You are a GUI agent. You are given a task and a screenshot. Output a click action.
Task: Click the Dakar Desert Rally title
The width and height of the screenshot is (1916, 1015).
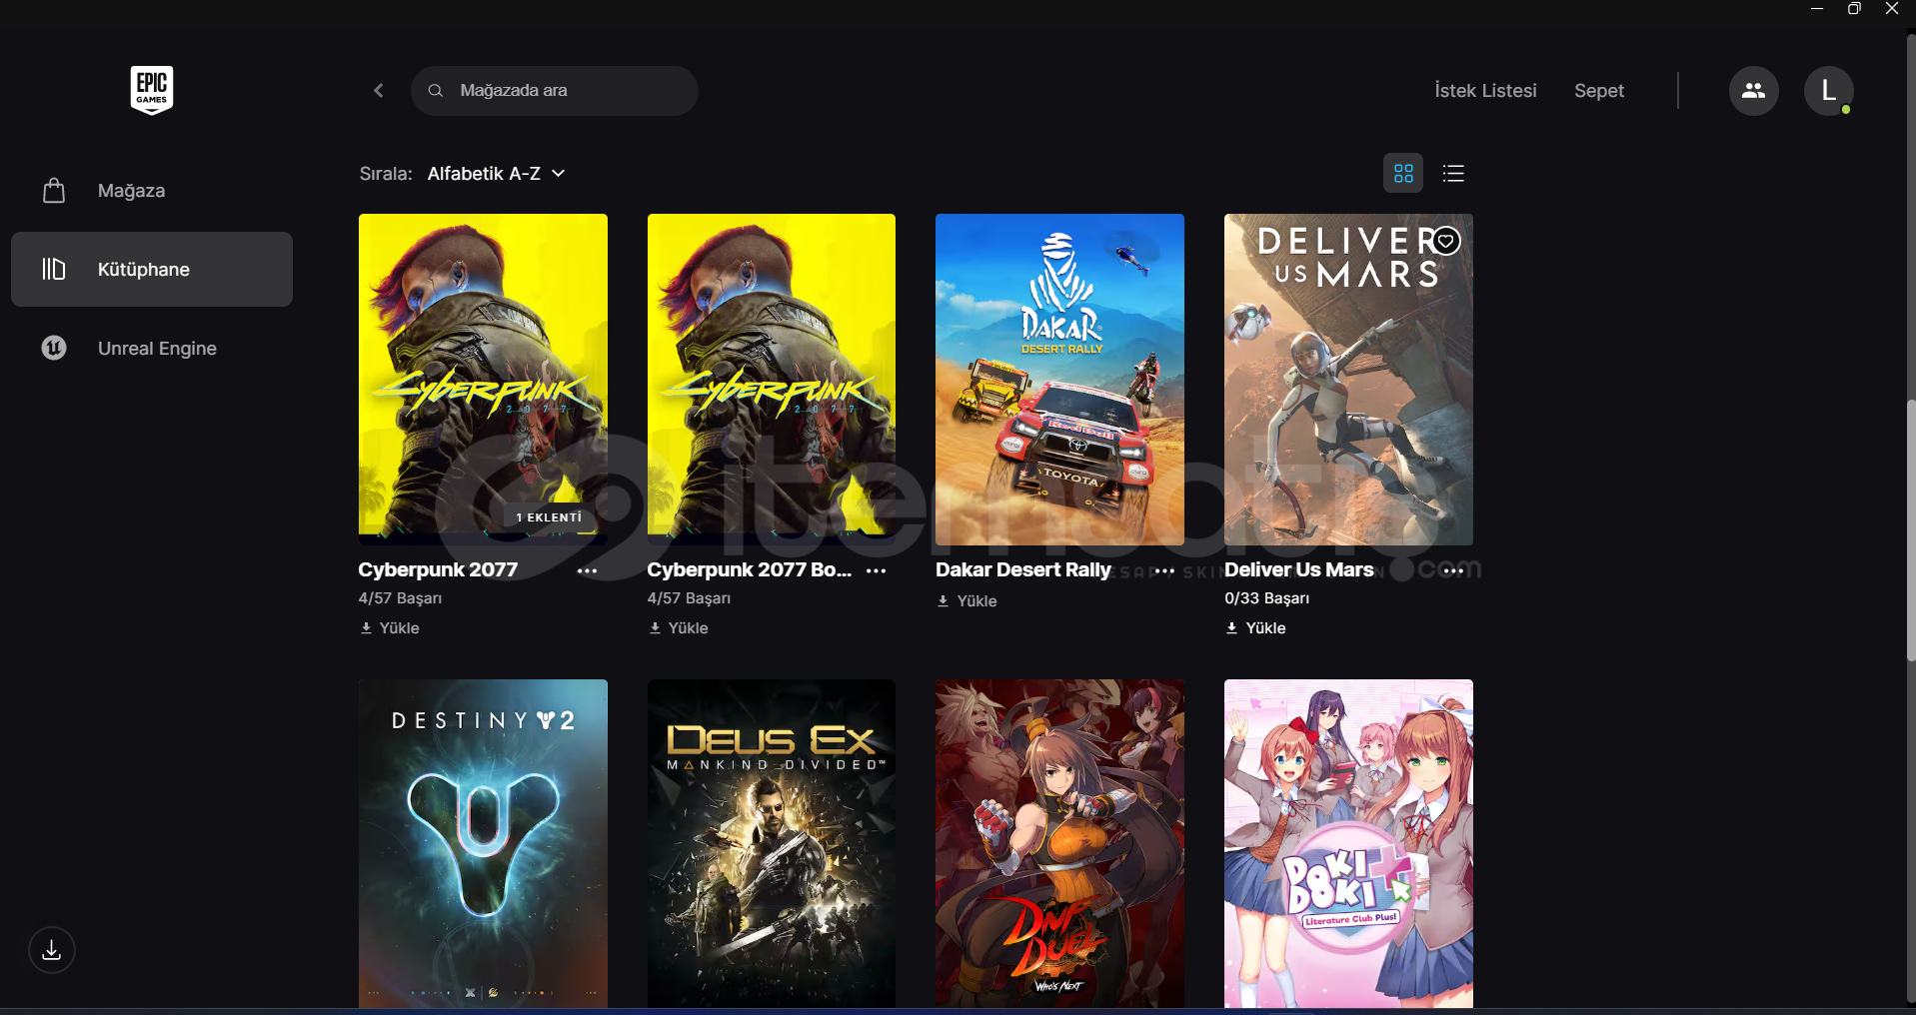coord(1023,569)
